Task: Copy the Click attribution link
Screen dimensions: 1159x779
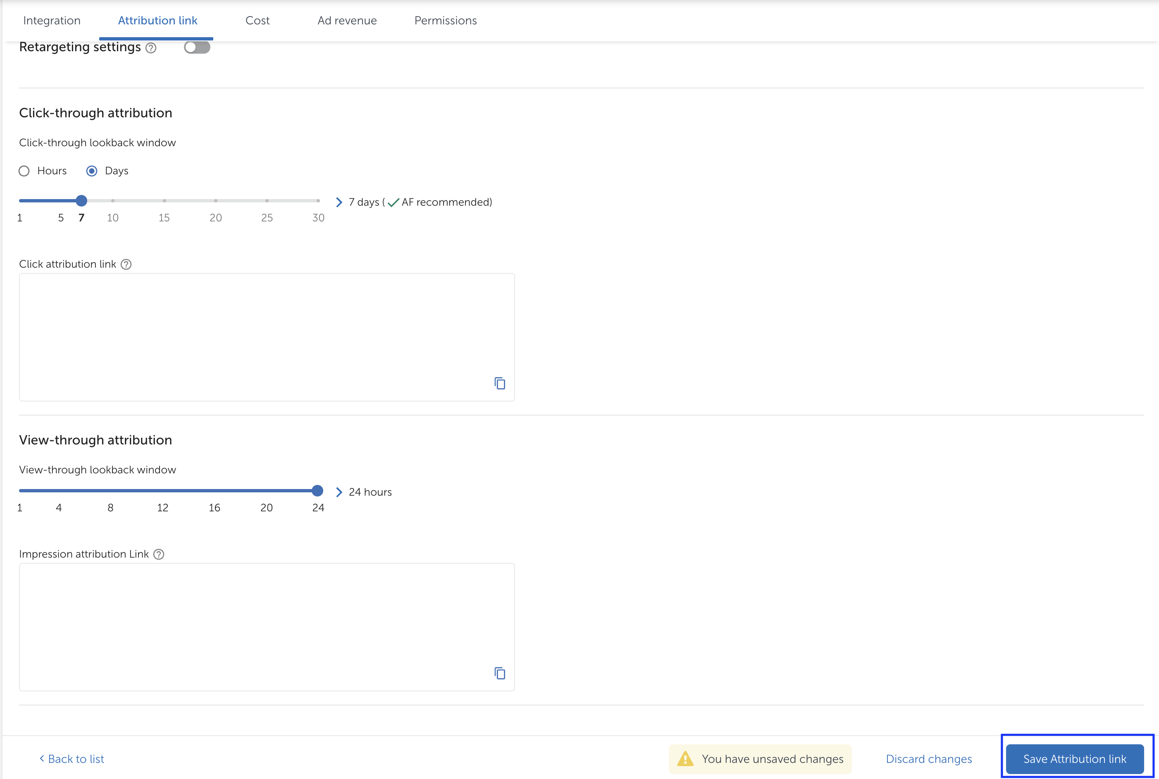Action: 500,383
